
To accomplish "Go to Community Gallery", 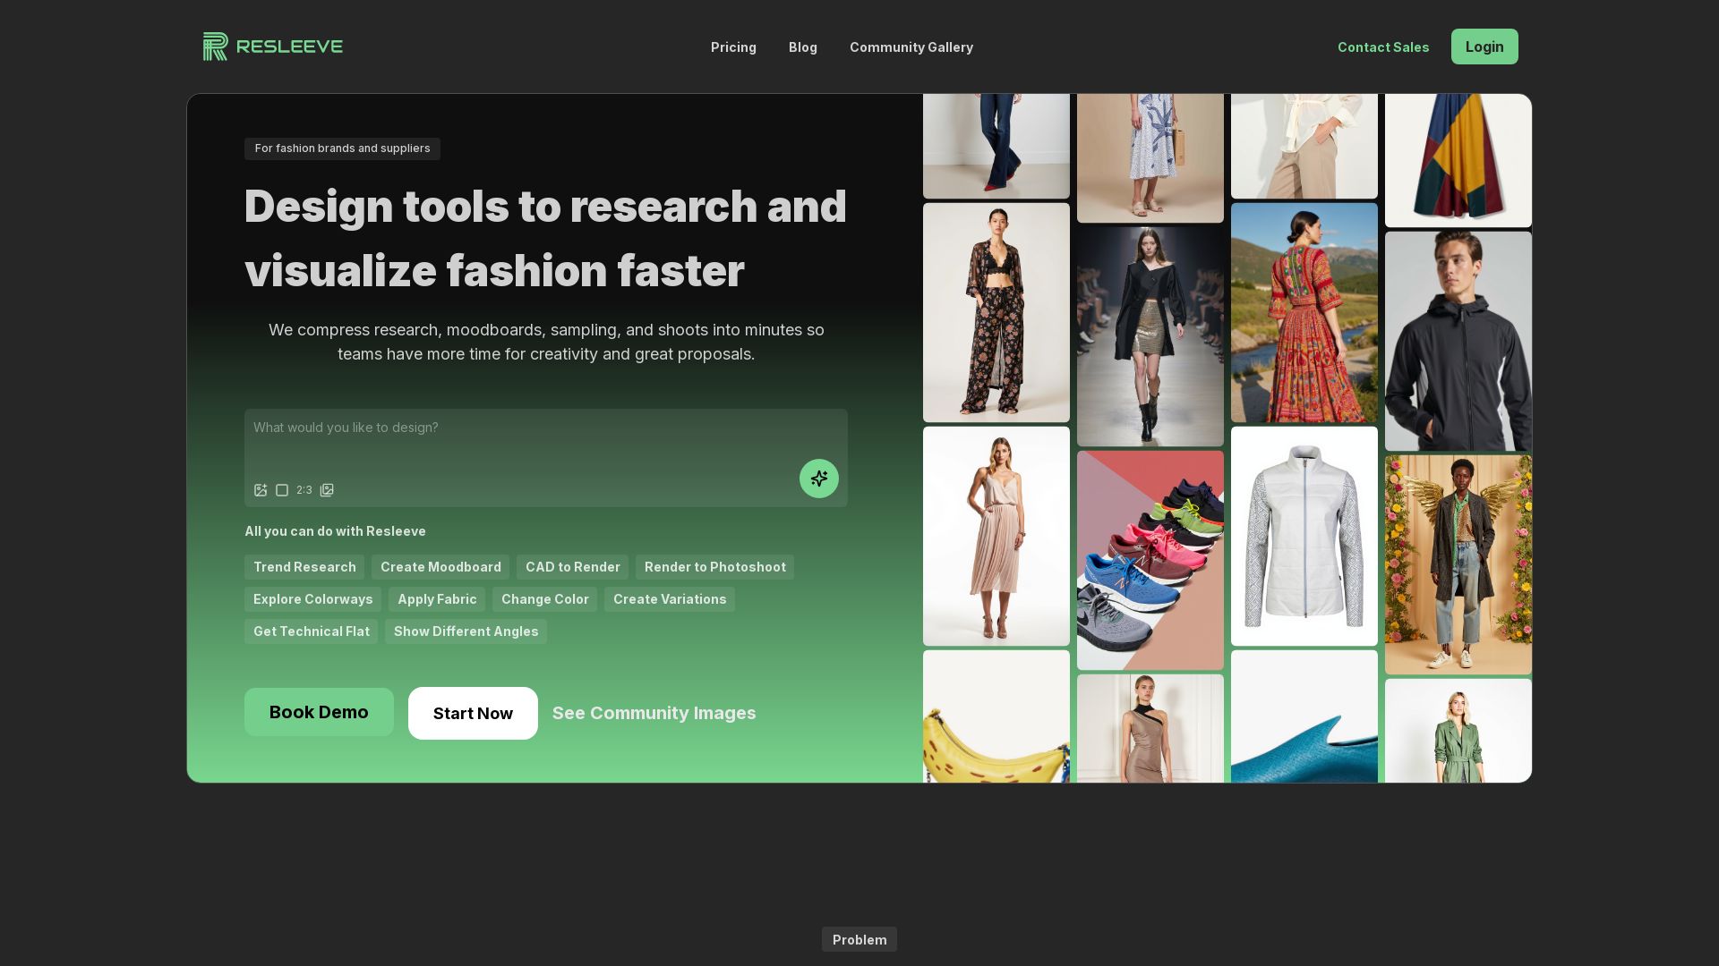I will click(911, 47).
